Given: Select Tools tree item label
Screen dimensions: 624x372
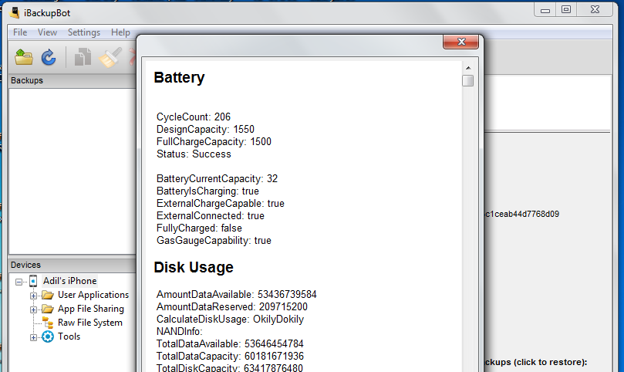Looking at the screenshot, I should 69,336.
